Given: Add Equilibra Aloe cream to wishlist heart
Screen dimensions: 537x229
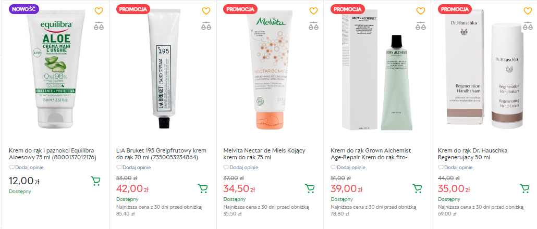Looking at the screenshot, I should pos(99,11).
